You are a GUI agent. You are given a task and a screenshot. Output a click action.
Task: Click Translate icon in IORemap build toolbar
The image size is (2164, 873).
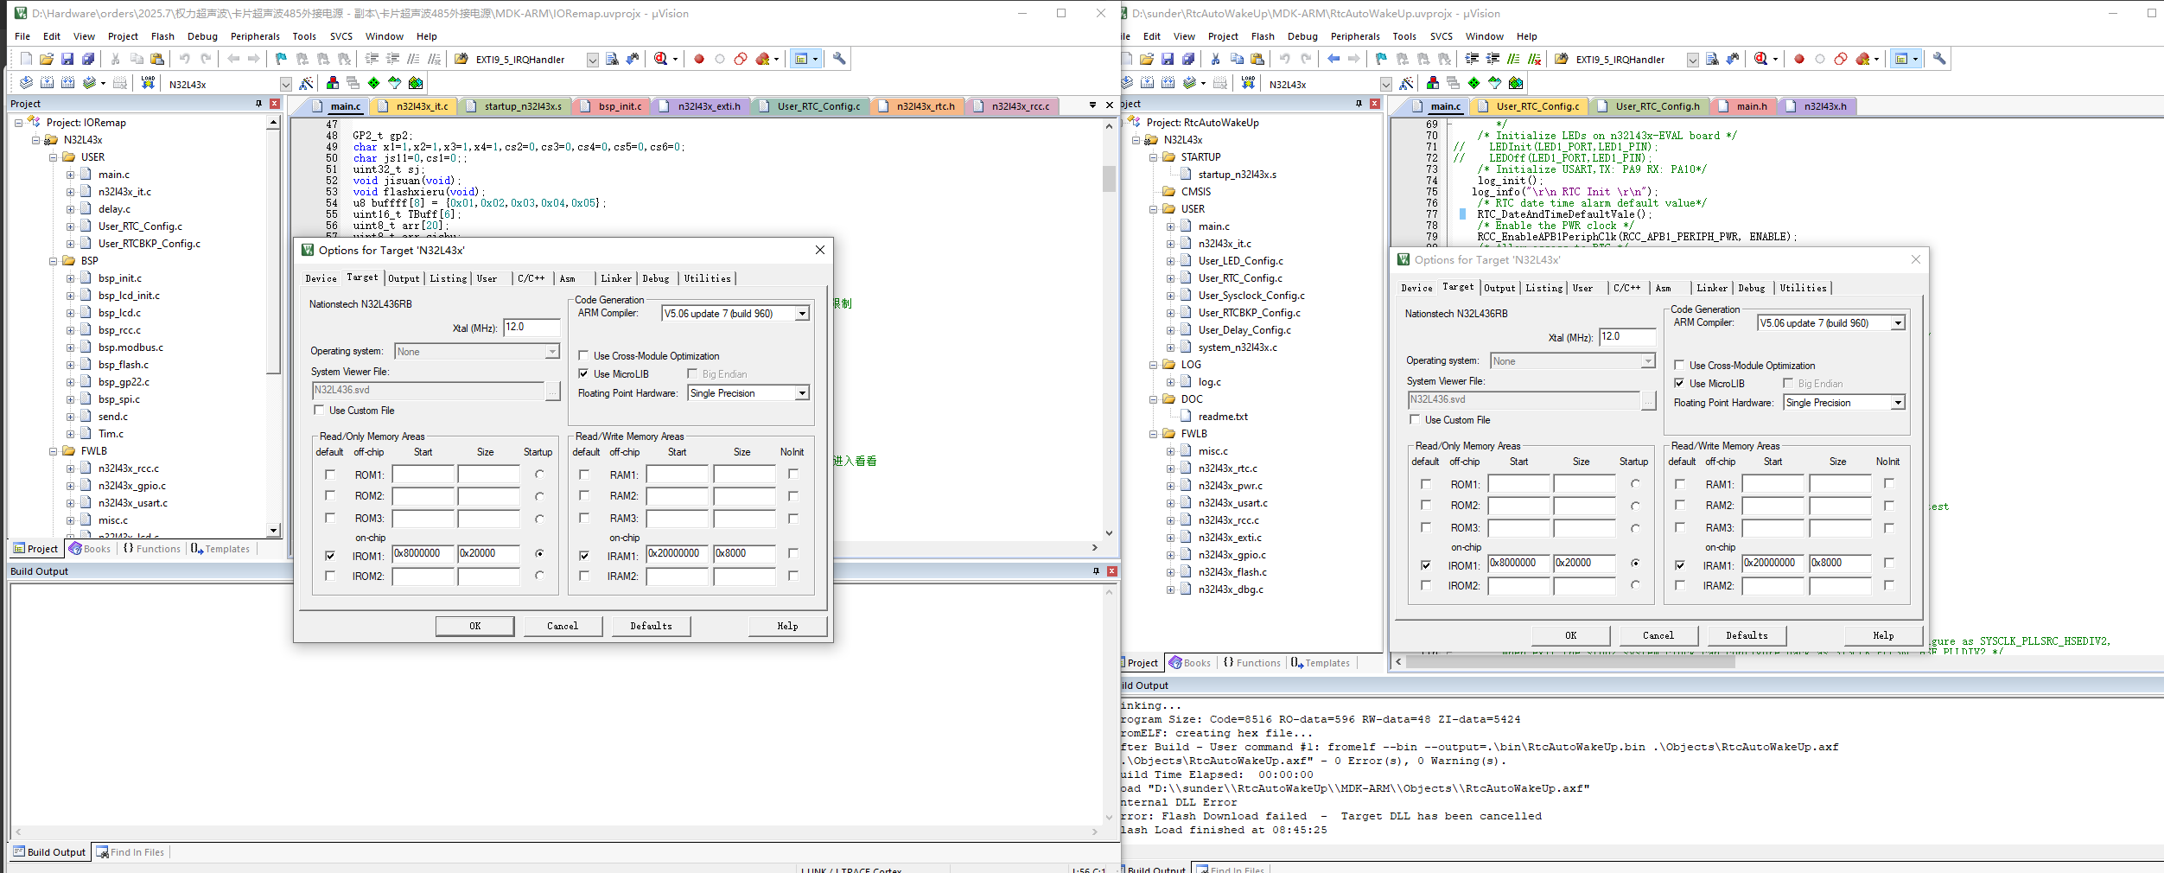pos(26,83)
